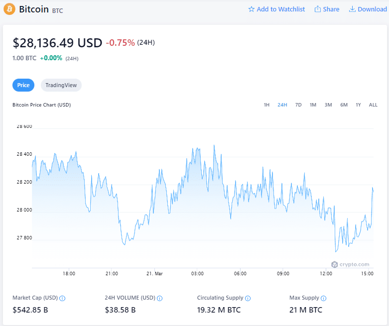The width and height of the screenshot is (389, 326).
Task: Click the 27 800 y-axis label
Action: (x=24, y=238)
